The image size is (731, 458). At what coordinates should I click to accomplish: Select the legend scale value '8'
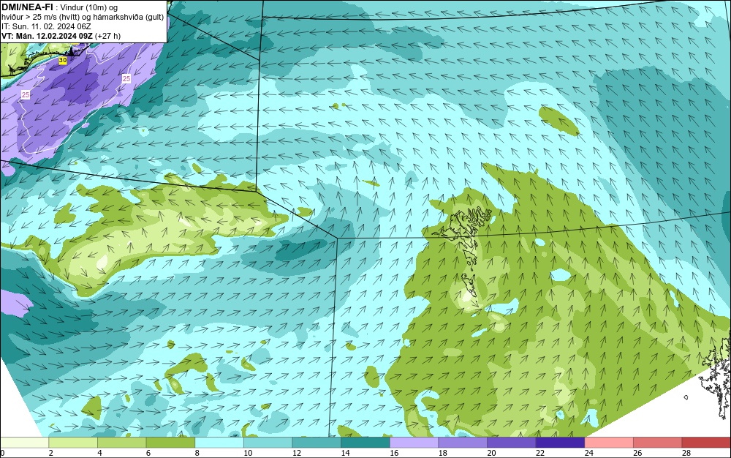tap(197, 453)
